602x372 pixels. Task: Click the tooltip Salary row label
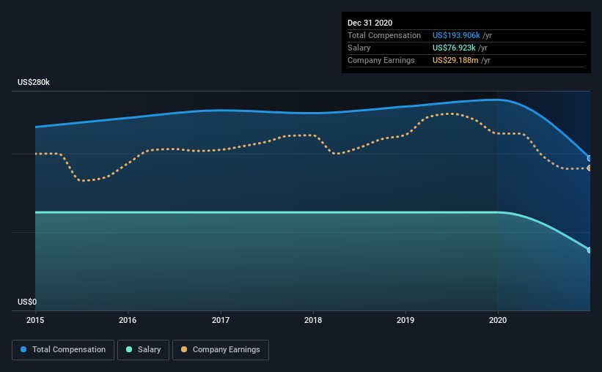tap(359, 48)
